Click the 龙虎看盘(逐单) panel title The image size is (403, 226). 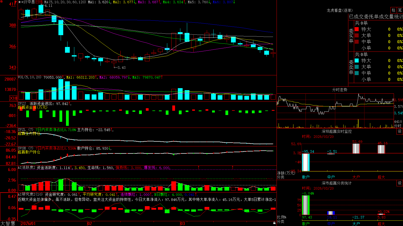tap(340, 10)
